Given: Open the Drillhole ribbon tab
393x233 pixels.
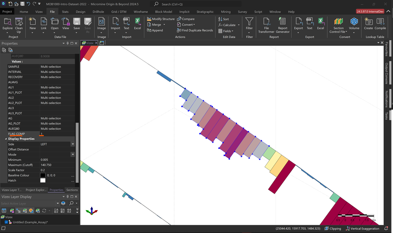Looking at the screenshot, I should pyautogui.click(x=98, y=12).
